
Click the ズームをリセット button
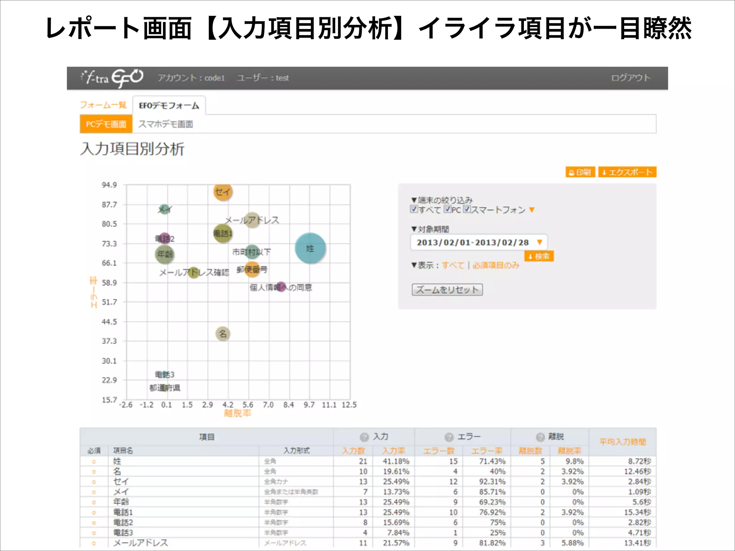point(447,289)
